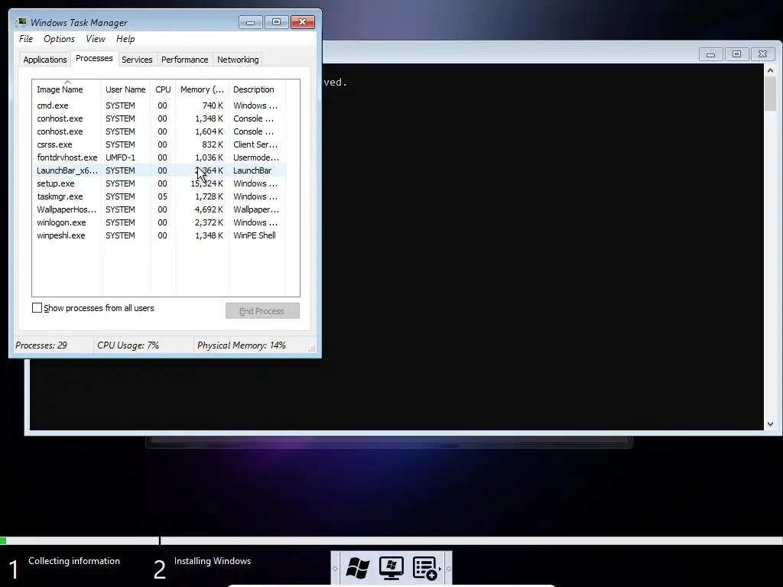
Task: Click the Installing Windows step label
Action: click(213, 561)
